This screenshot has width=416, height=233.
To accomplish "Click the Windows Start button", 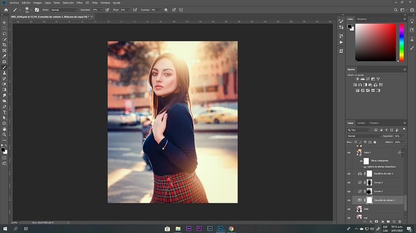I will pyautogui.click(x=5, y=229).
